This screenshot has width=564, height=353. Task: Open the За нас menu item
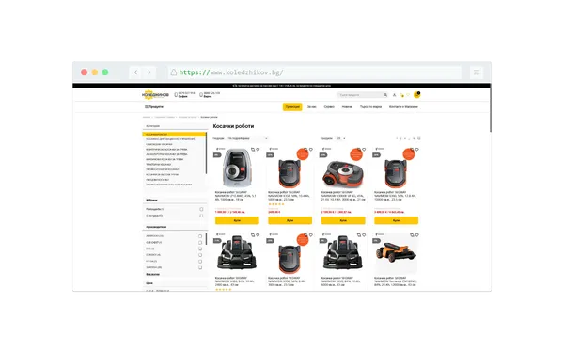tap(312, 107)
